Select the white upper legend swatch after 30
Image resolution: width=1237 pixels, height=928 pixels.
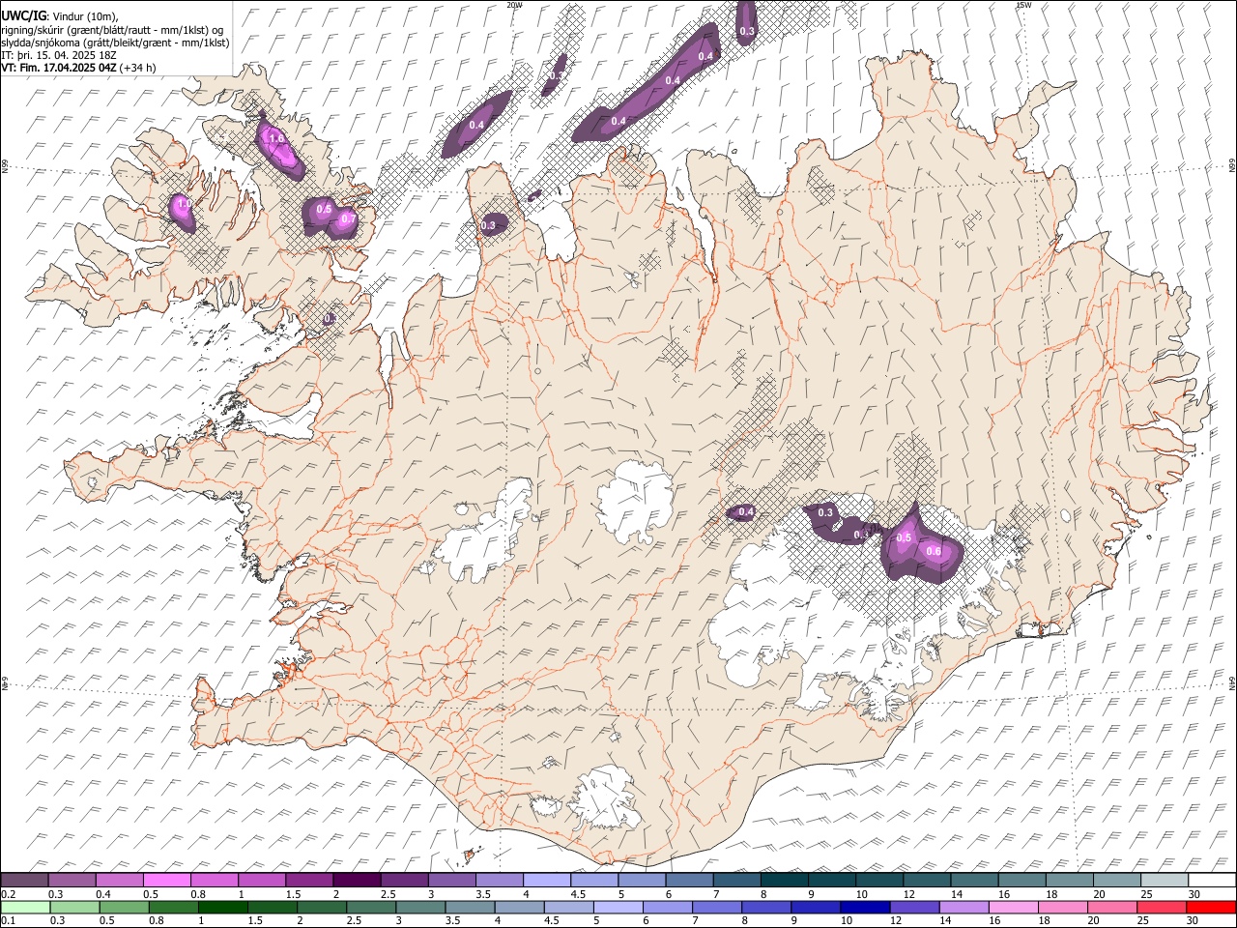1212,880
